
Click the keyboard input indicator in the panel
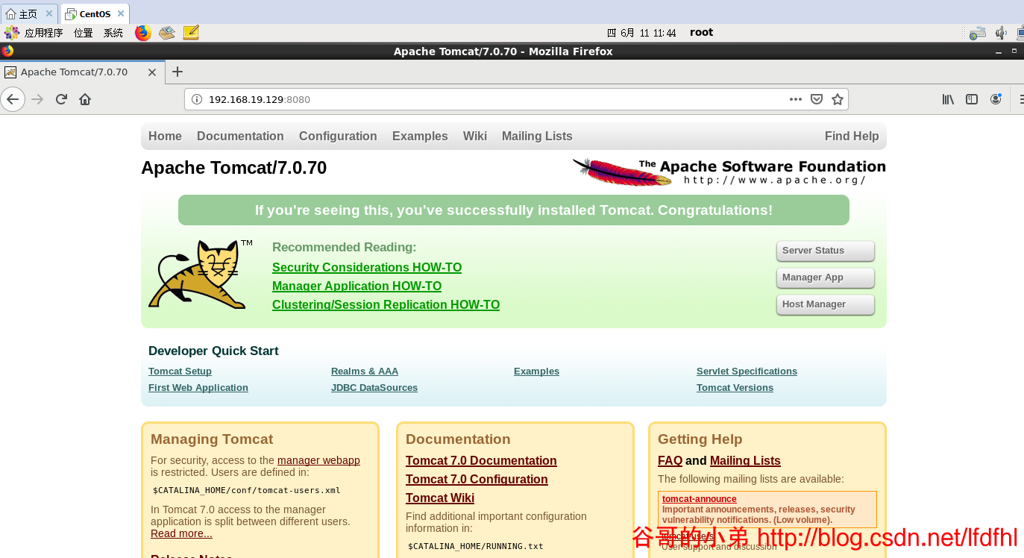coord(978,33)
